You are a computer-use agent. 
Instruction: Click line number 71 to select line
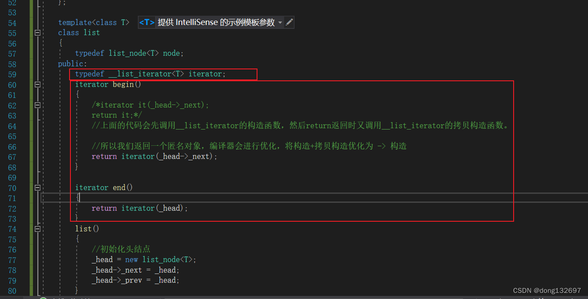[12, 198]
